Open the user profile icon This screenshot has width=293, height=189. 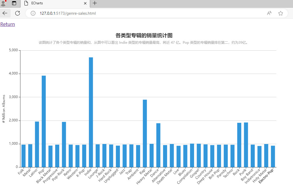coord(3,3)
